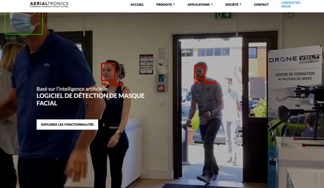The height and width of the screenshot is (188, 324).
Task: Go to the ACCUEIL page
Action: click(x=137, y=4)
